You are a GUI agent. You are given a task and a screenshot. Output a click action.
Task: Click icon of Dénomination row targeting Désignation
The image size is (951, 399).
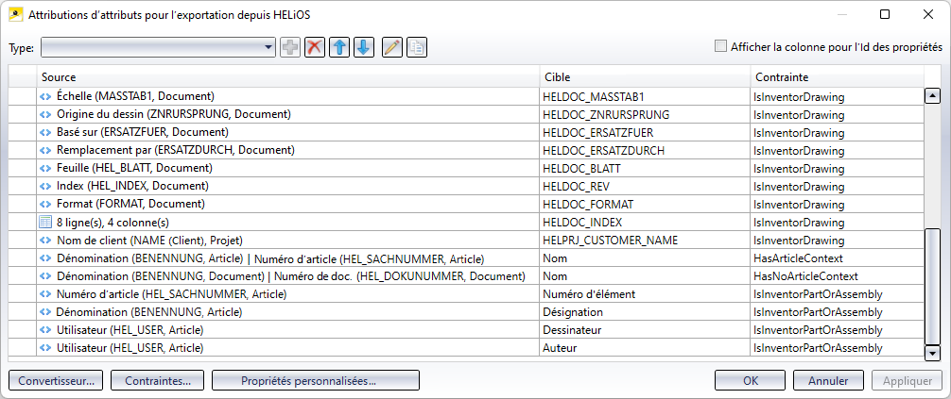[x=45, y=312]
